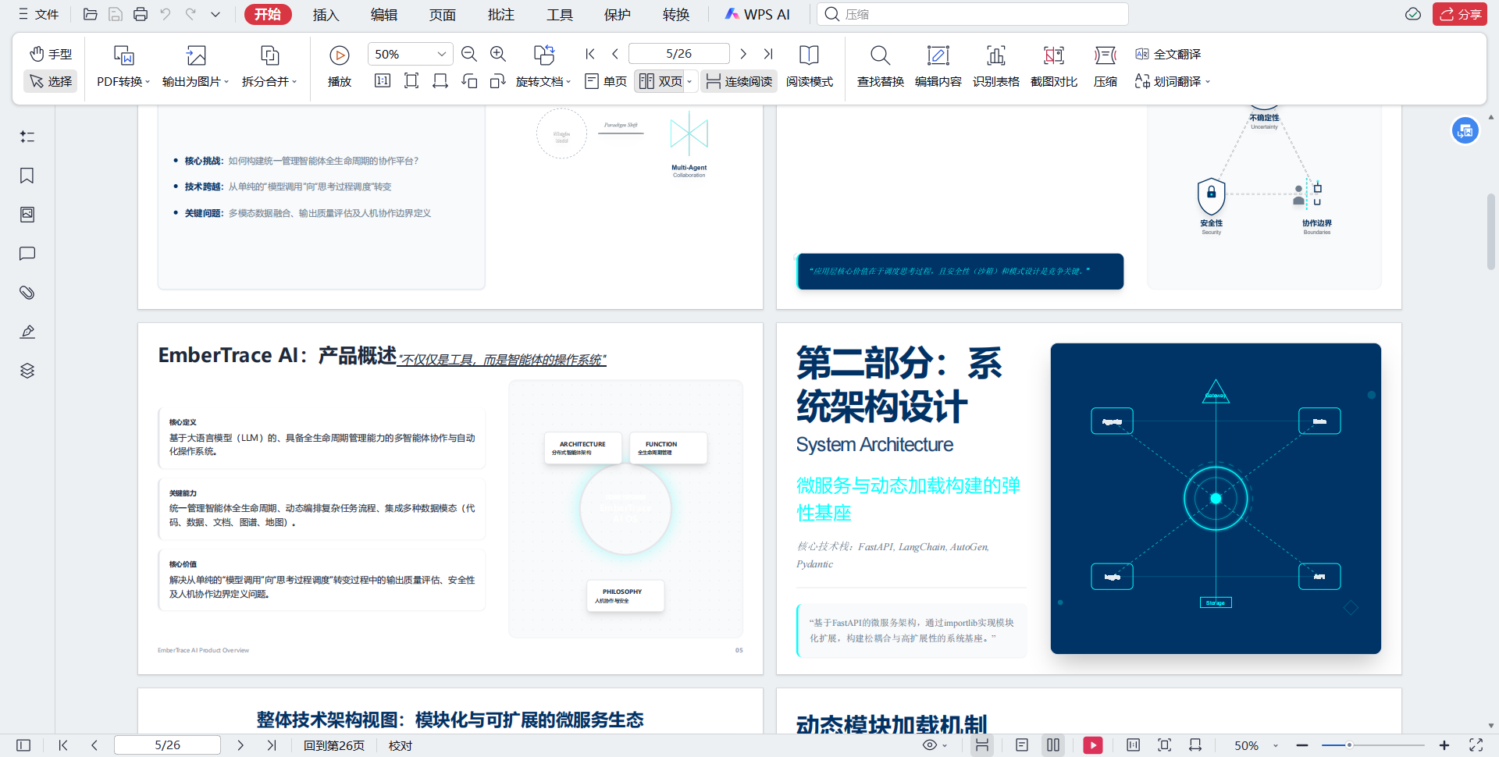Open thumbnails panel in left sidebar
The height and width of the screenshot is (757, 1499).
coord(27,215)
